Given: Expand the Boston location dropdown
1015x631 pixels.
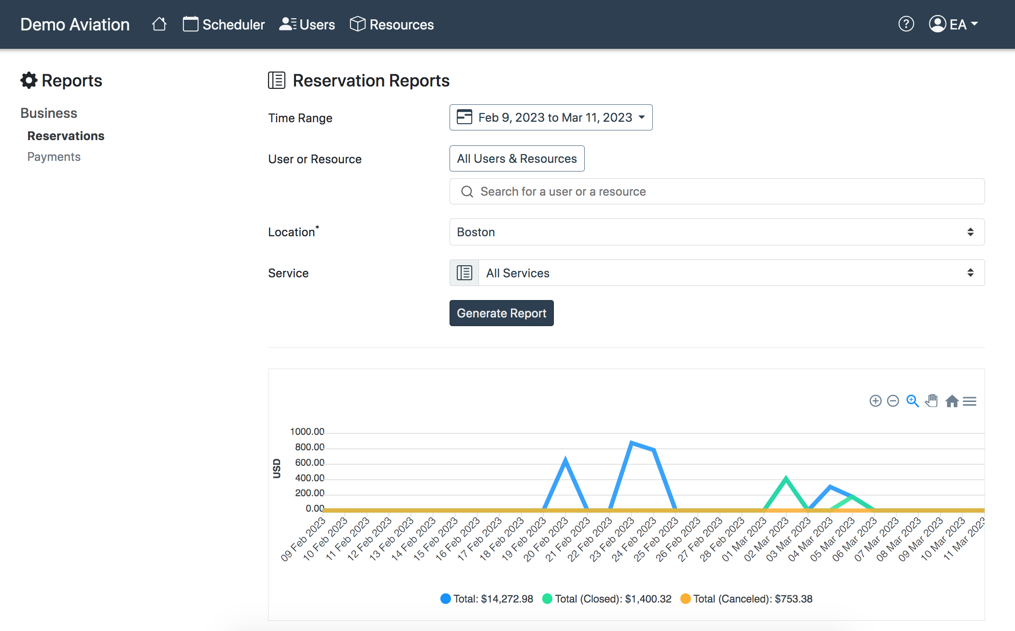Looking at the screenshot, I should [x=717, y=232].
